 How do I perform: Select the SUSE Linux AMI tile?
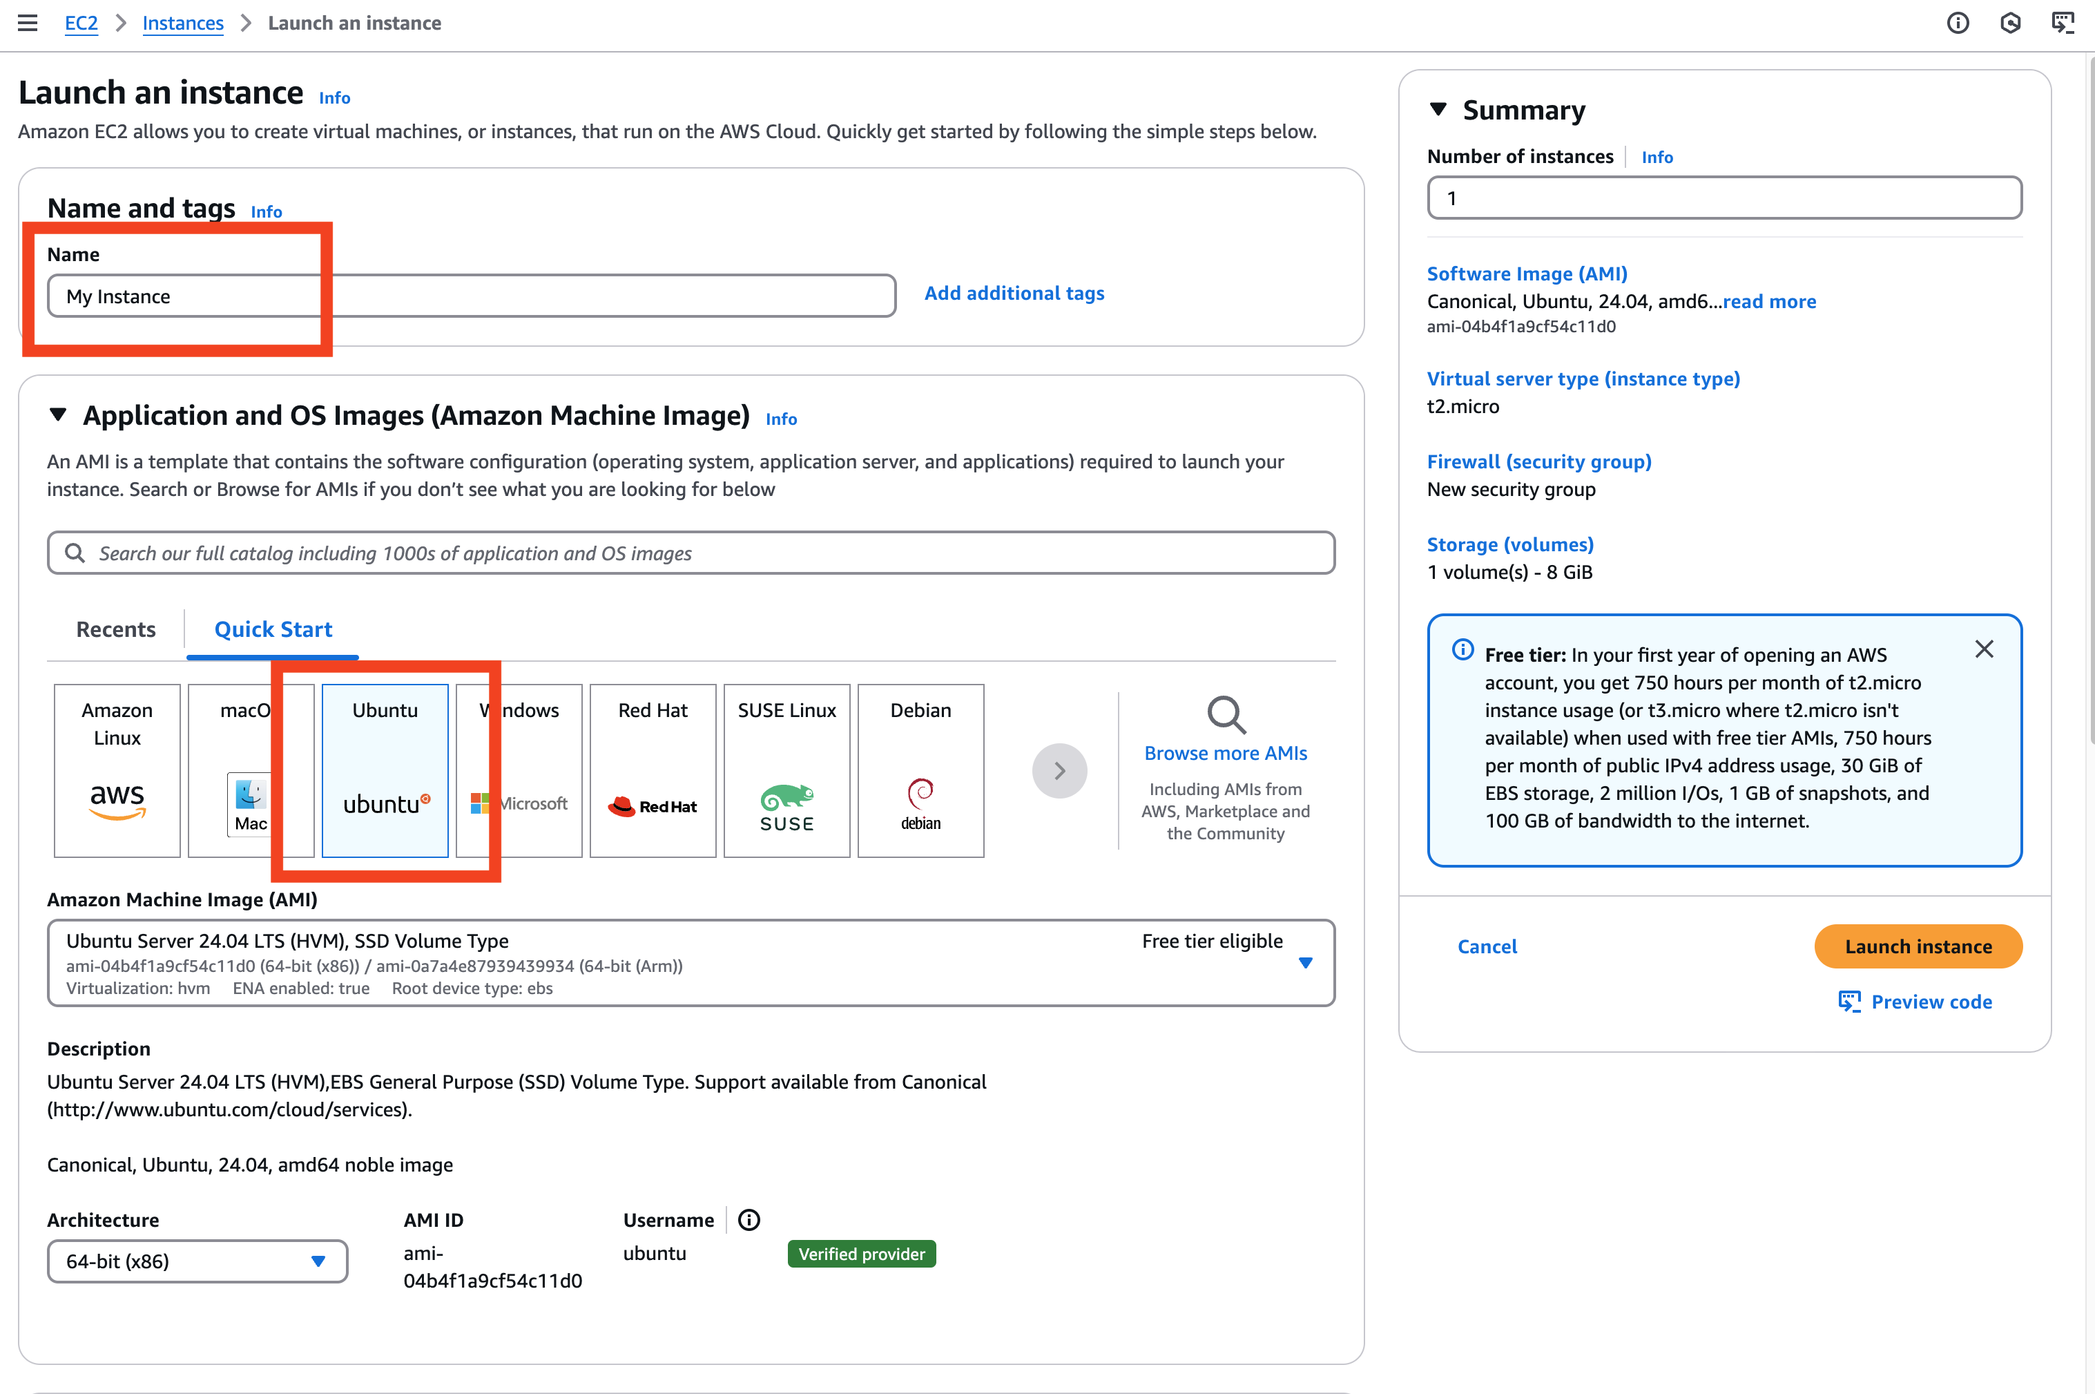(787, 770)
